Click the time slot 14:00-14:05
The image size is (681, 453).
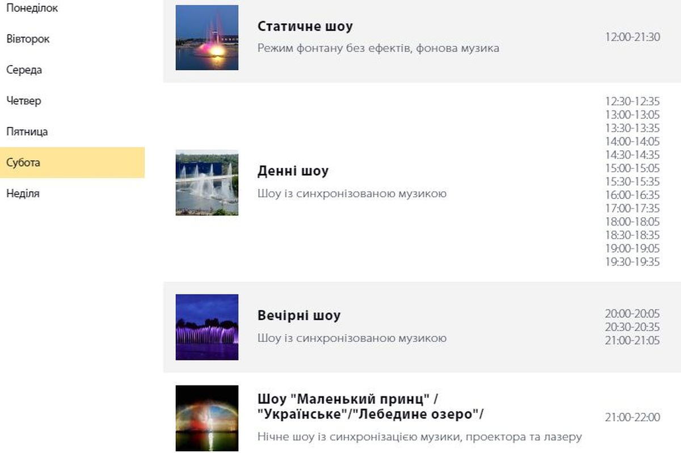[632, 142]
